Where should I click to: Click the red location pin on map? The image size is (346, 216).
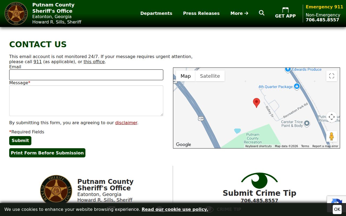point(257,103)
